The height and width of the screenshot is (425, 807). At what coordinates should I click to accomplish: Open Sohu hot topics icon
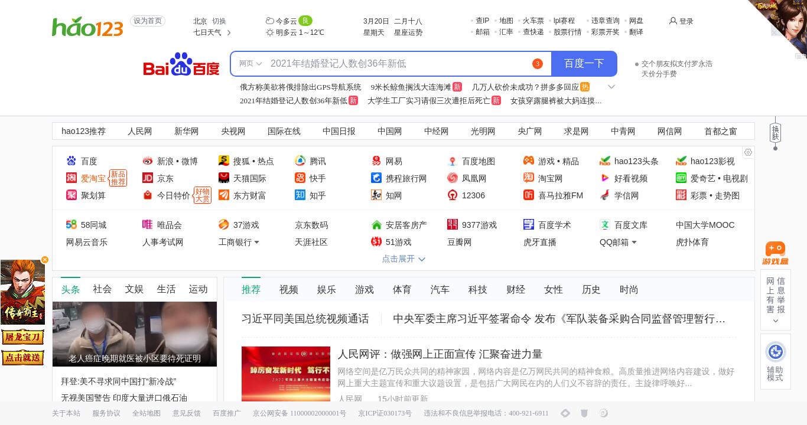pos(224,161)
